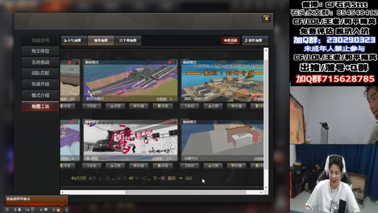Favorite 新-鹰眼 with the 收藏 heart
Screen dimensions: 378x213
(x=138, y=166)
